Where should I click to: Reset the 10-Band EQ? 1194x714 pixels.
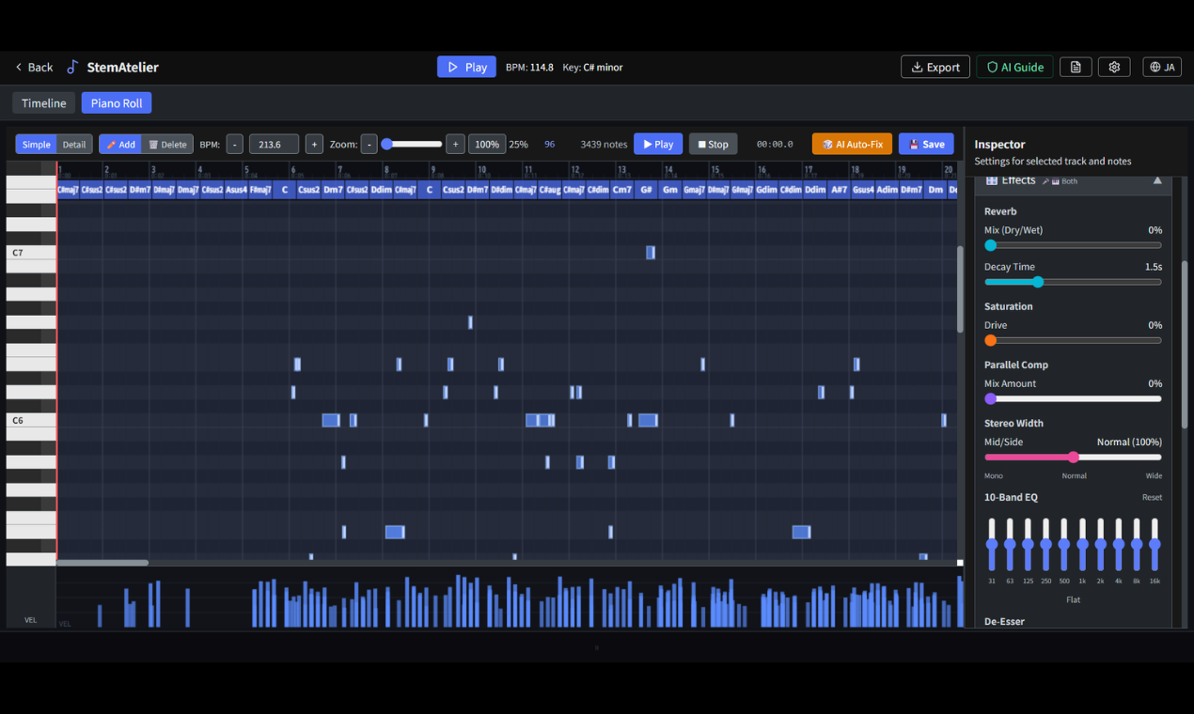tap(1152, 497)
